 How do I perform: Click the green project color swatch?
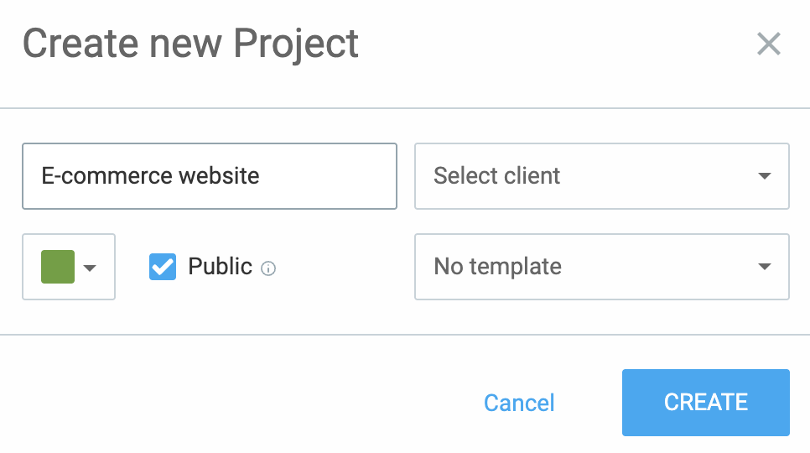(58, 267)
